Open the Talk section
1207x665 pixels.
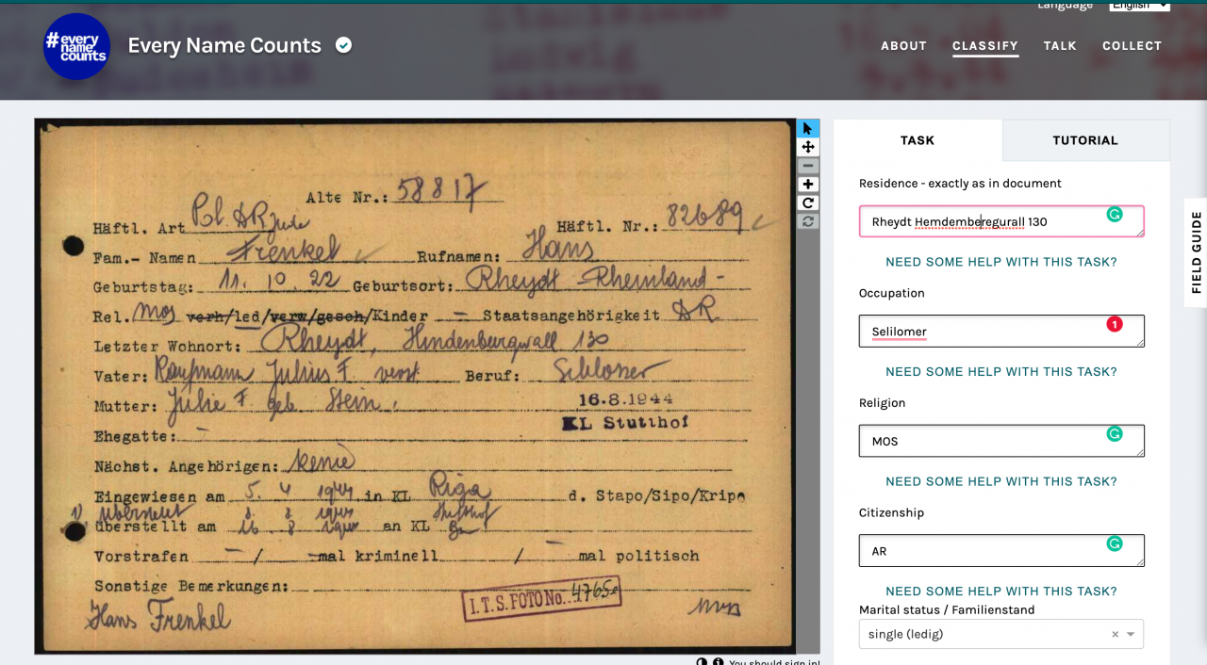pyautogui.click(x=1060, y=45)
